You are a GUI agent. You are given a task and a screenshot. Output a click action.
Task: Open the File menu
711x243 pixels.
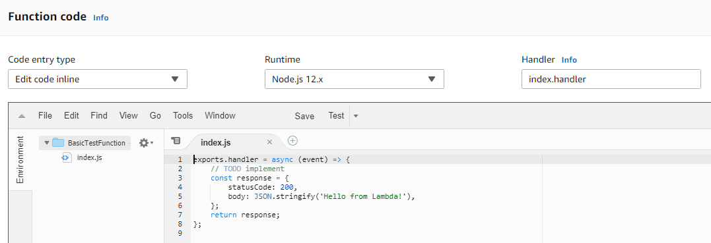(x=45, y=115)
